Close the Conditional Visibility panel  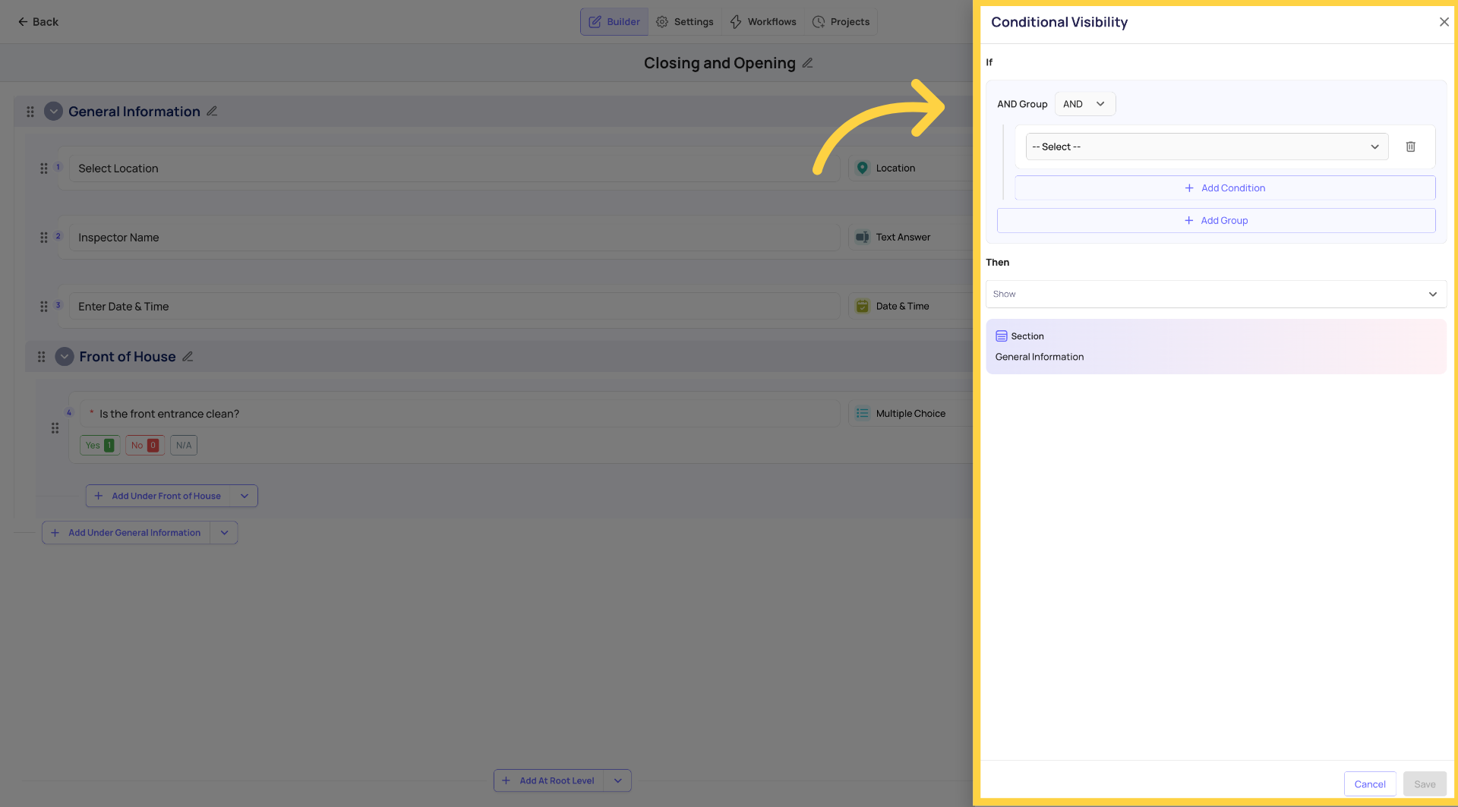(x=1444, y=22)
